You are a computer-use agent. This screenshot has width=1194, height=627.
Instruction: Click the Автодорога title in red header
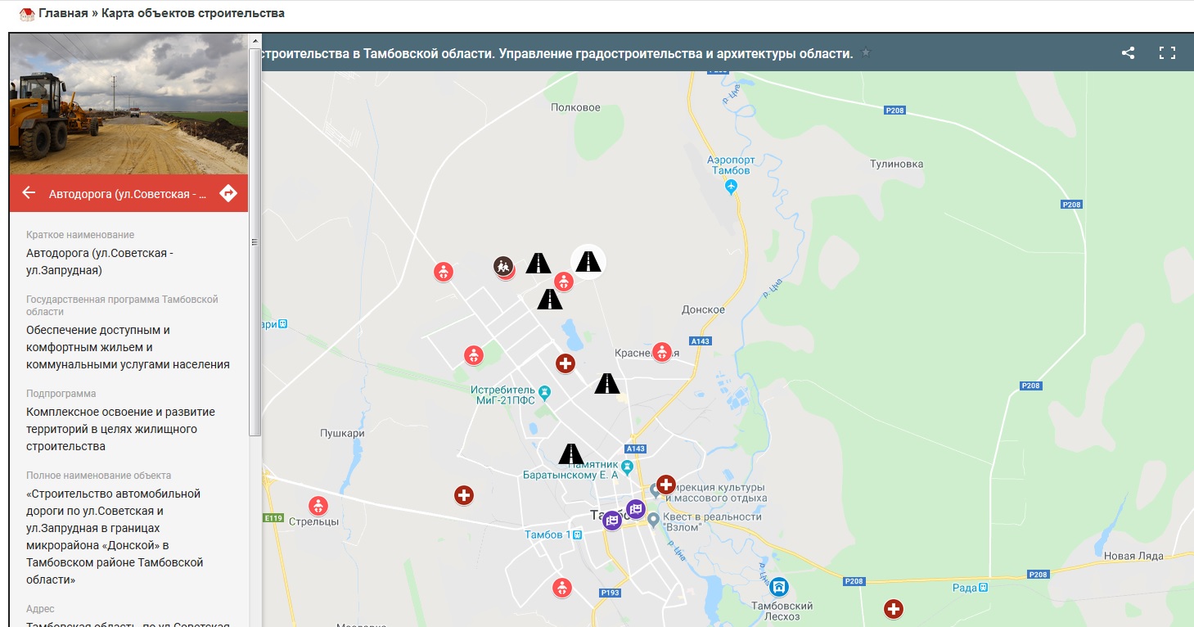(x=128, y=194)
